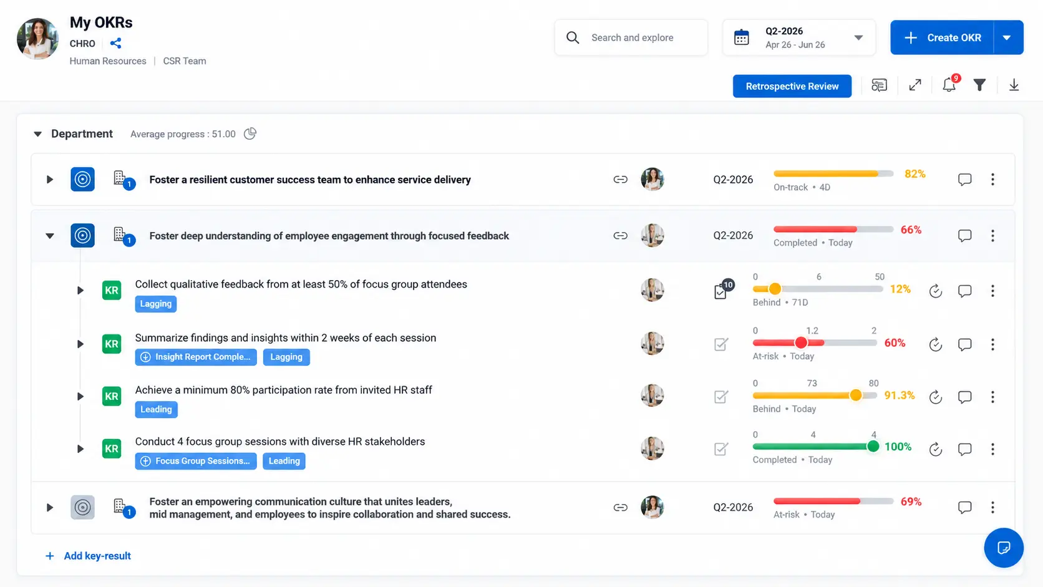Click check-in history icon for Summarize findings KR
The image size is (1043, 587).
935,344
